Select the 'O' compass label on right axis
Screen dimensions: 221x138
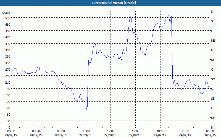[x=212, y=70]
